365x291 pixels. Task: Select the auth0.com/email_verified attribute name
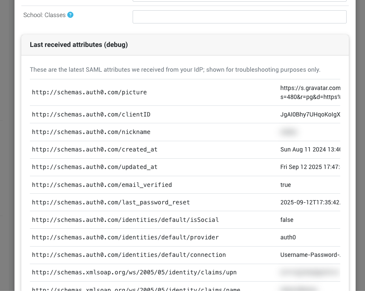[x=102, y=185]
